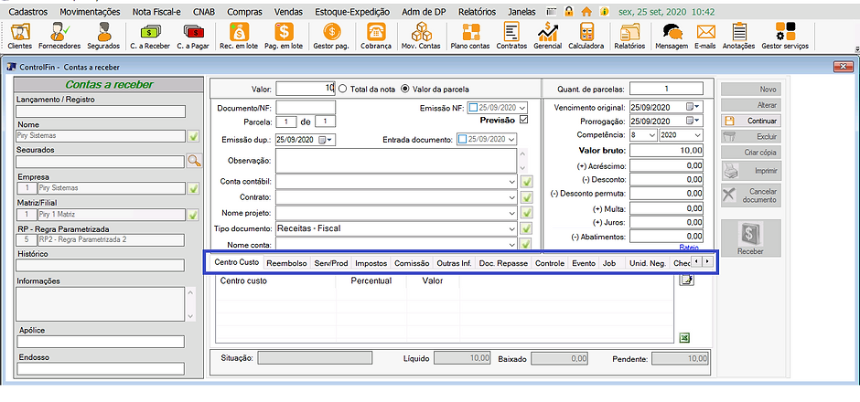Click the Observação scrollbar

coord(522,161)
